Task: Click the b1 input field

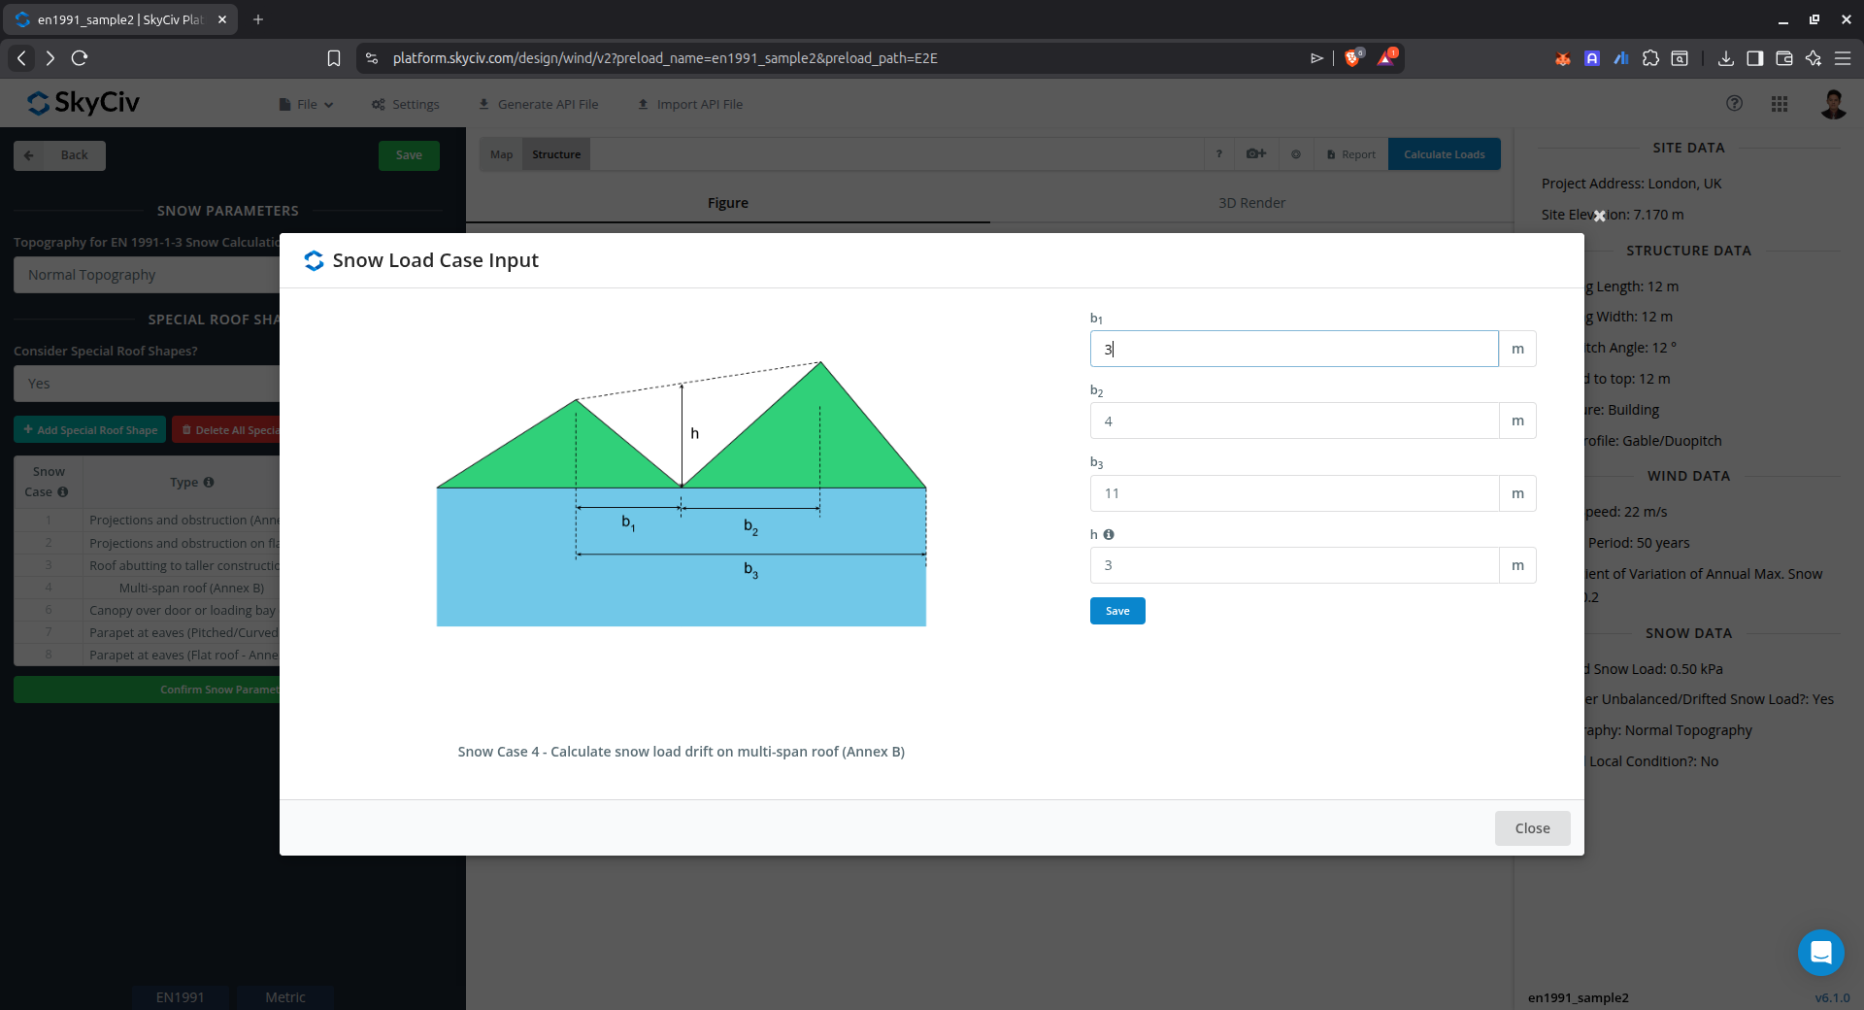Action: [1293, 349]
